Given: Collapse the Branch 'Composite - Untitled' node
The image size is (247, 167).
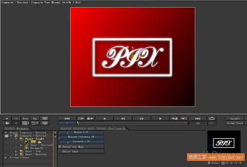Looking at the screenshot, I should [6, 133].
